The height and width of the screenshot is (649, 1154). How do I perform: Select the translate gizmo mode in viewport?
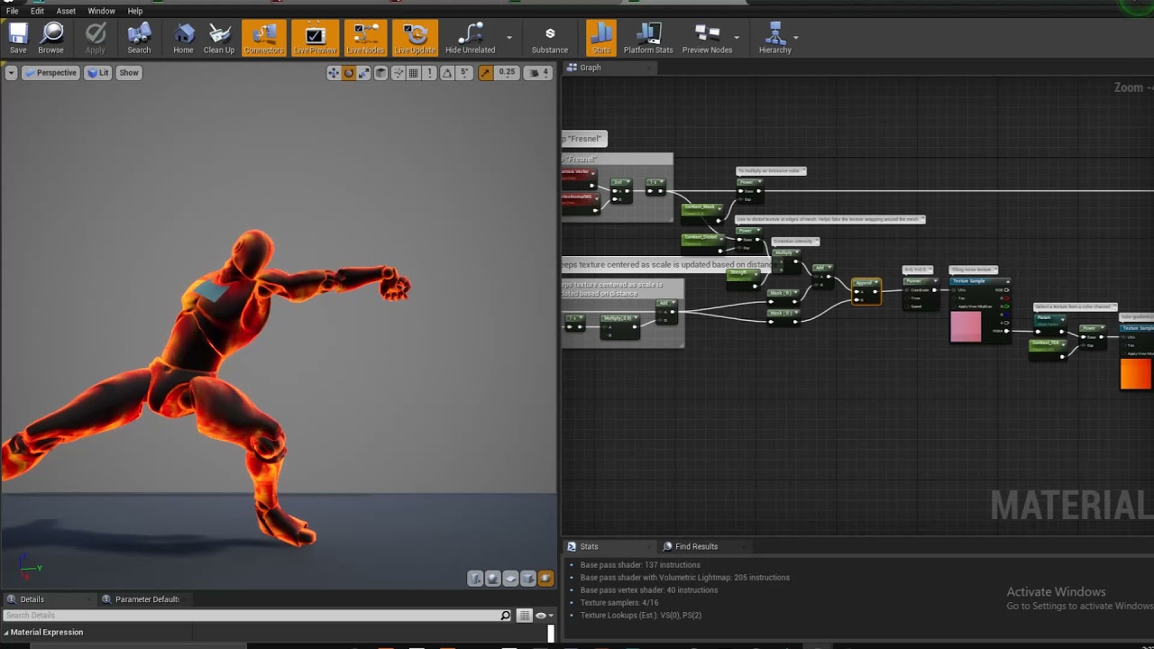334,73
